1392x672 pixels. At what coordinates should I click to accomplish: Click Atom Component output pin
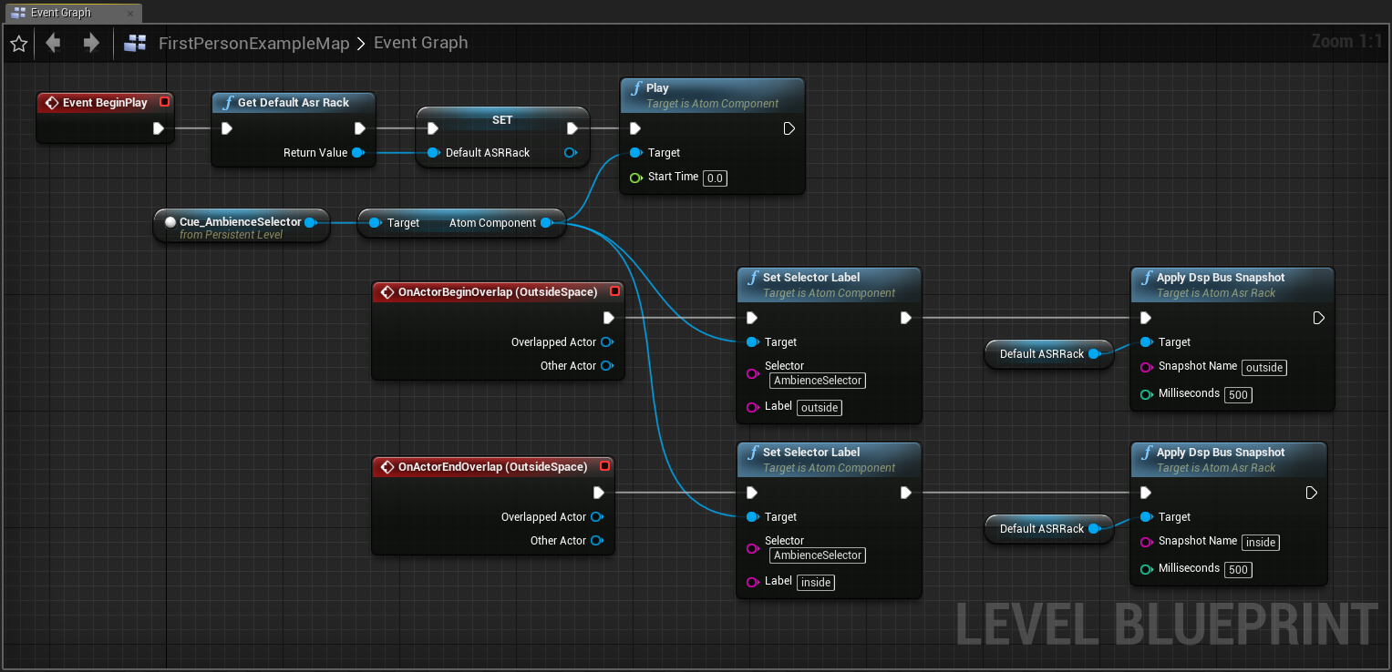click(x=546, y=223)
